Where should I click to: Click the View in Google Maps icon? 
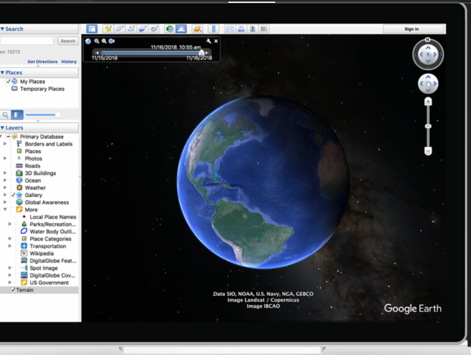pyautogui.click(x=264, y=29)
